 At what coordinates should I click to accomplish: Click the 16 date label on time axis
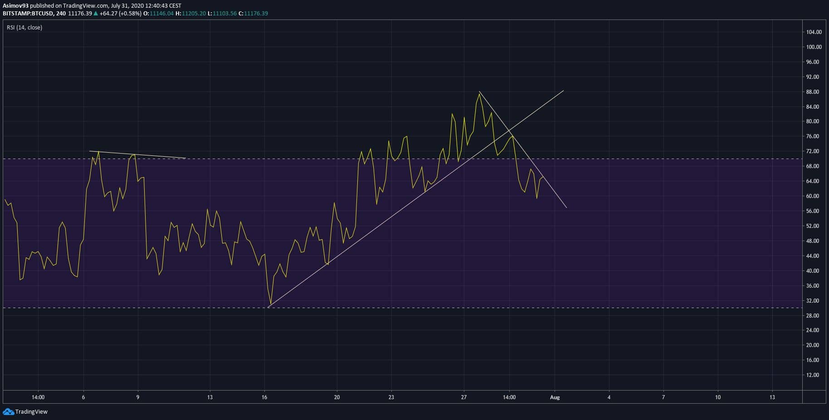[x=264, y=397]
